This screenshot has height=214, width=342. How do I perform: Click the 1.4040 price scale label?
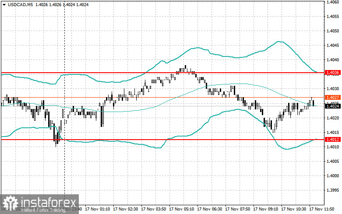coord(333,60)
